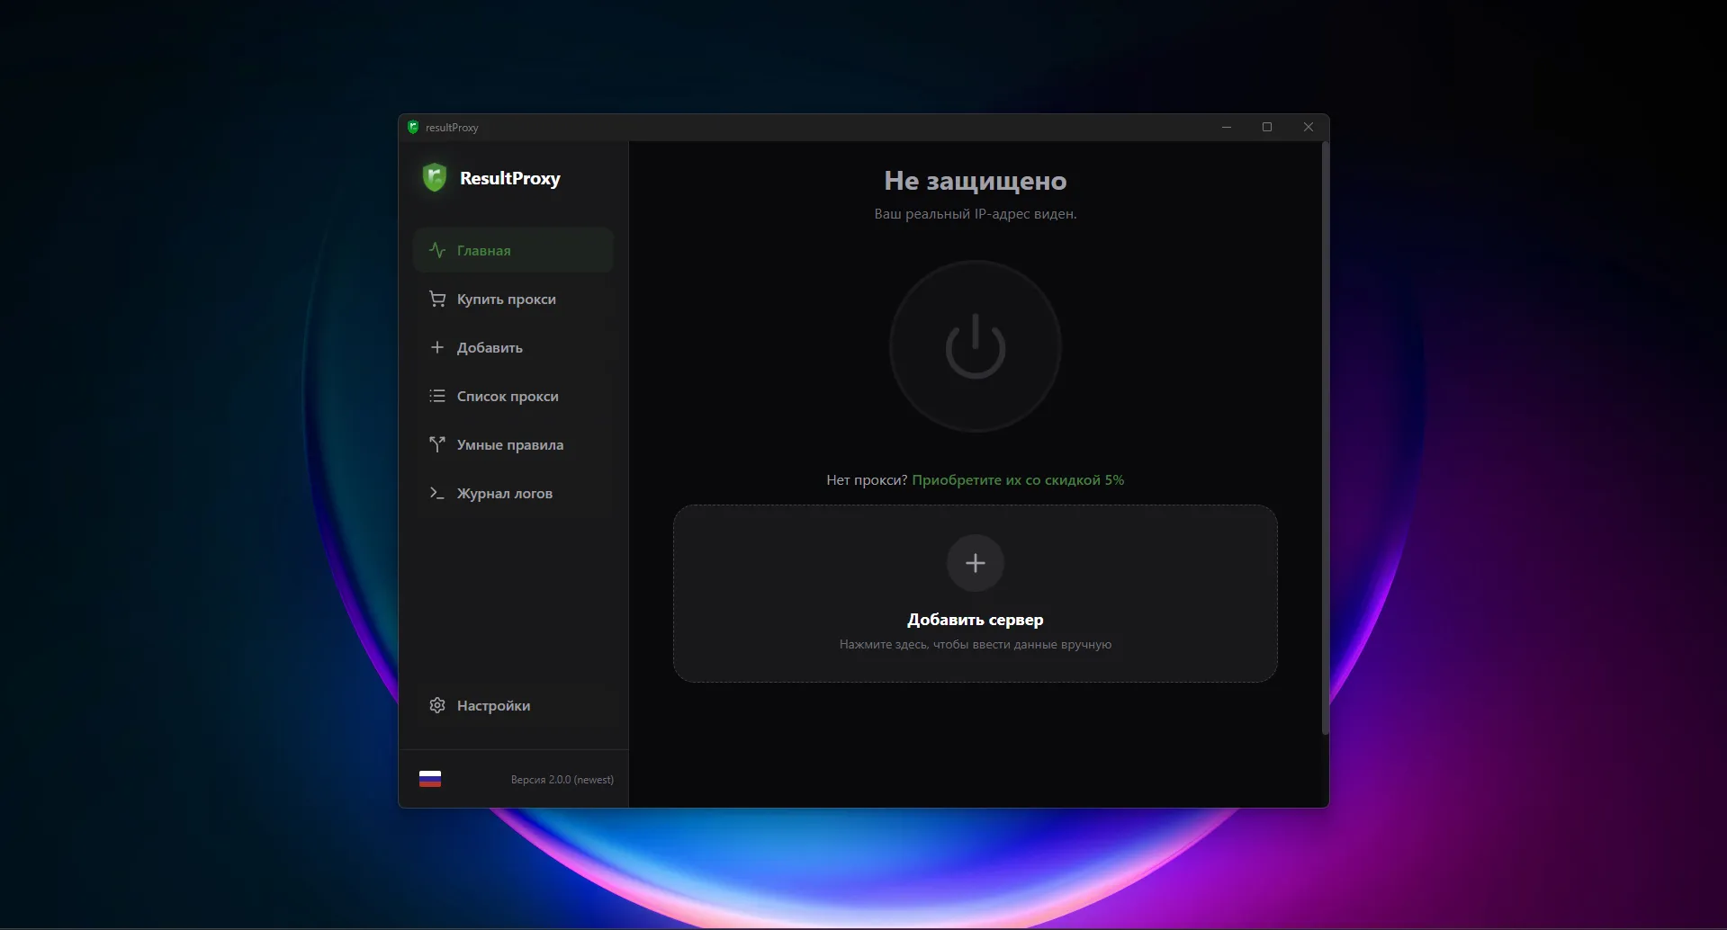Open Список прокси in the sidebar
This screenshot has height=930, width=1727.
pyautogui.click(x=513, y=396)
